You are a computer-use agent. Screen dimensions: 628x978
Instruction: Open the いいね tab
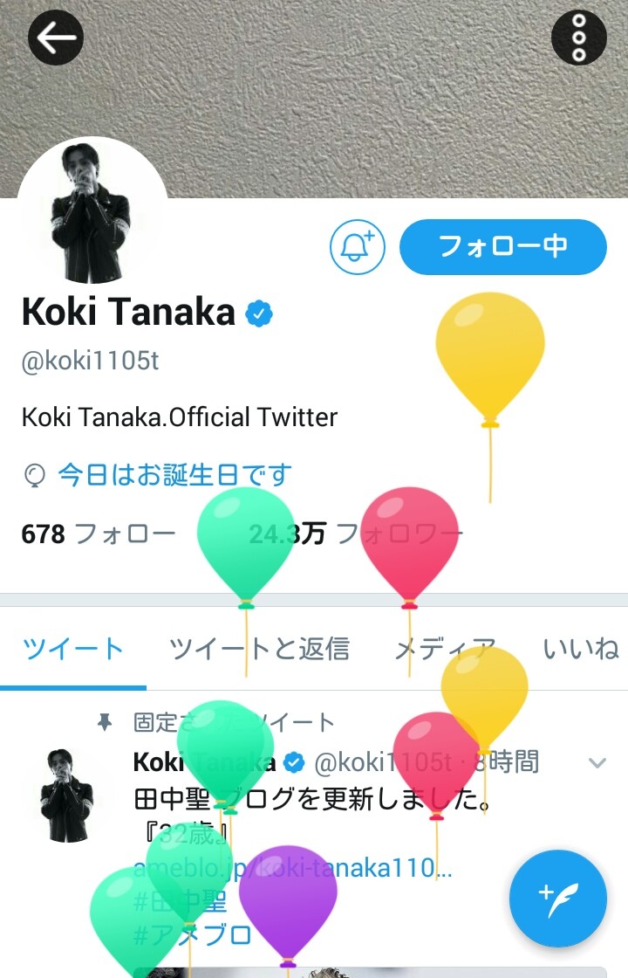(x=581, y=650)
